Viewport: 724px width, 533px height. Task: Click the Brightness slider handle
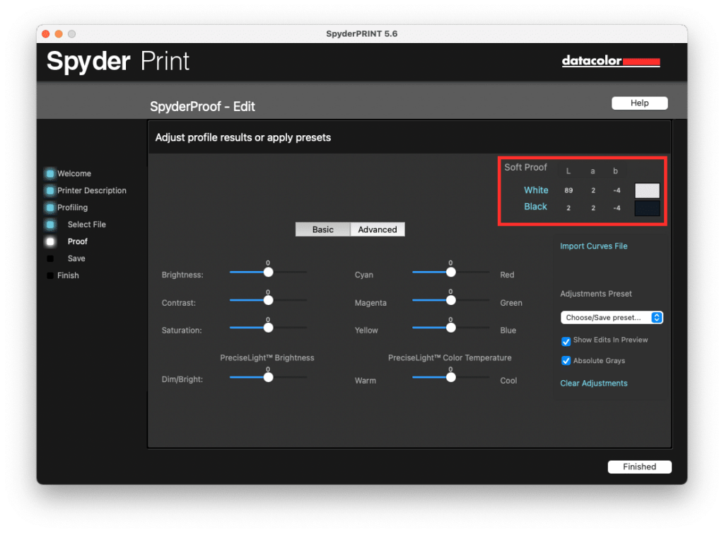point(268,273)
